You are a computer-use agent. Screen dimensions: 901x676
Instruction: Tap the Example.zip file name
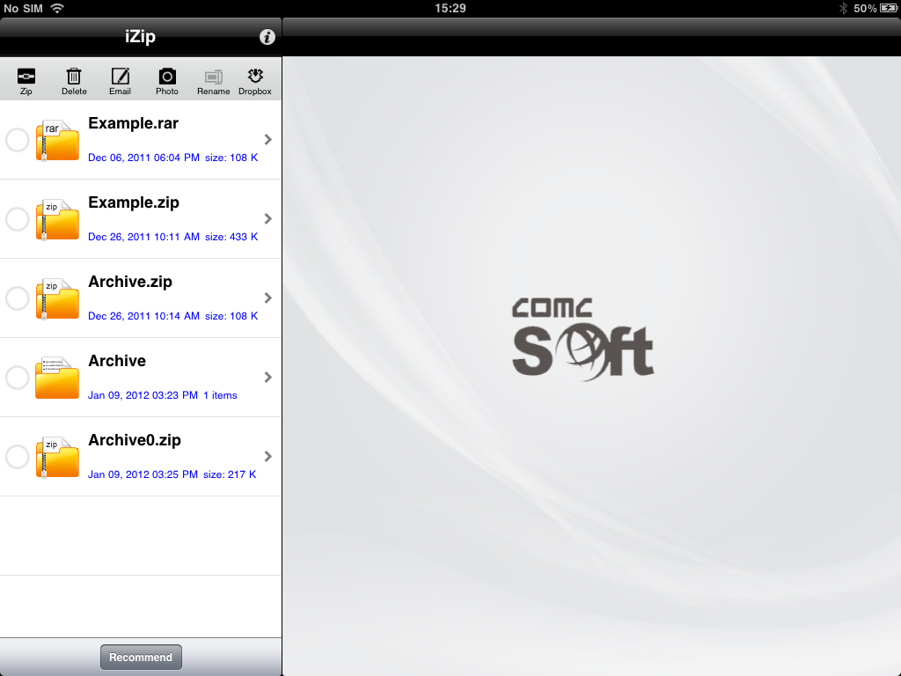[134, 203]
